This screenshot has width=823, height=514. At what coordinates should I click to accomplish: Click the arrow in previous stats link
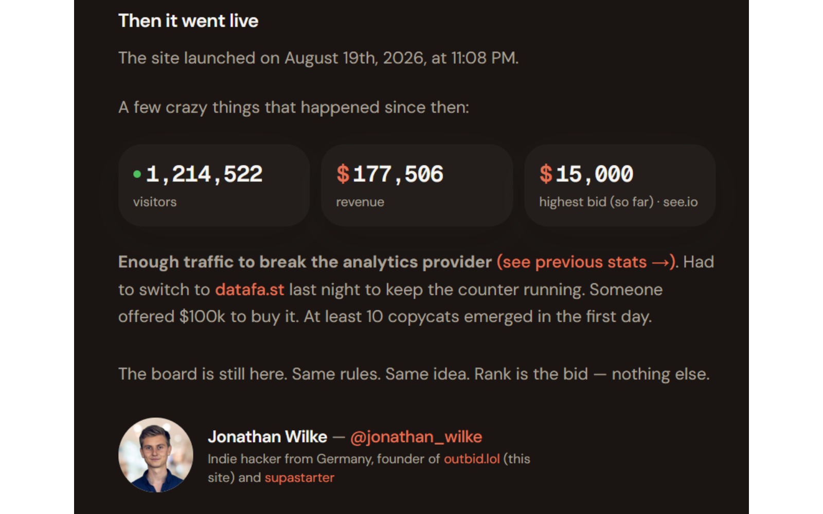pyautogui.click(x=660, y=263)
